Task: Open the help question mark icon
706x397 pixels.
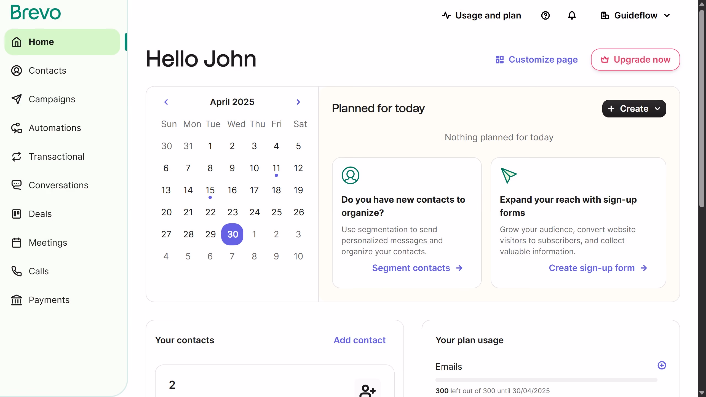Action: point(545,15)
